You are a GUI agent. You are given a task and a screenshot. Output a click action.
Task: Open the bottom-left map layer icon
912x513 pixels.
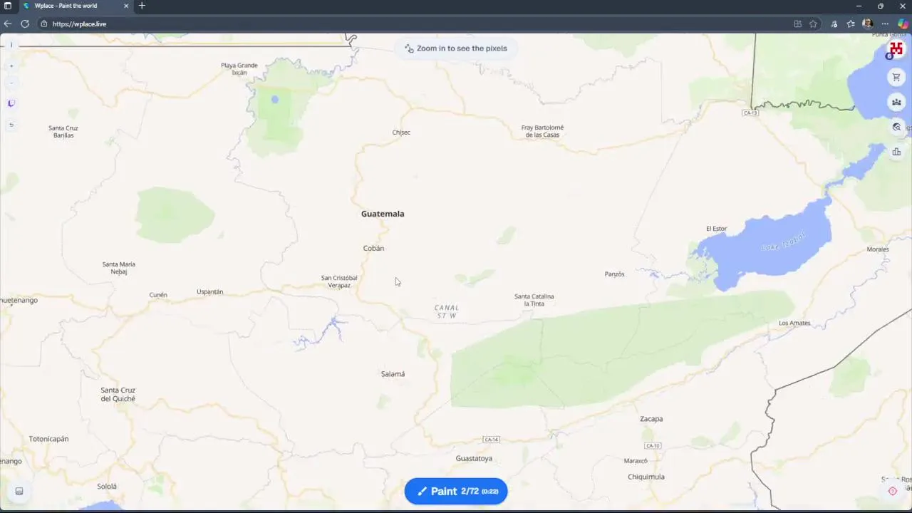tap(19, 491)
